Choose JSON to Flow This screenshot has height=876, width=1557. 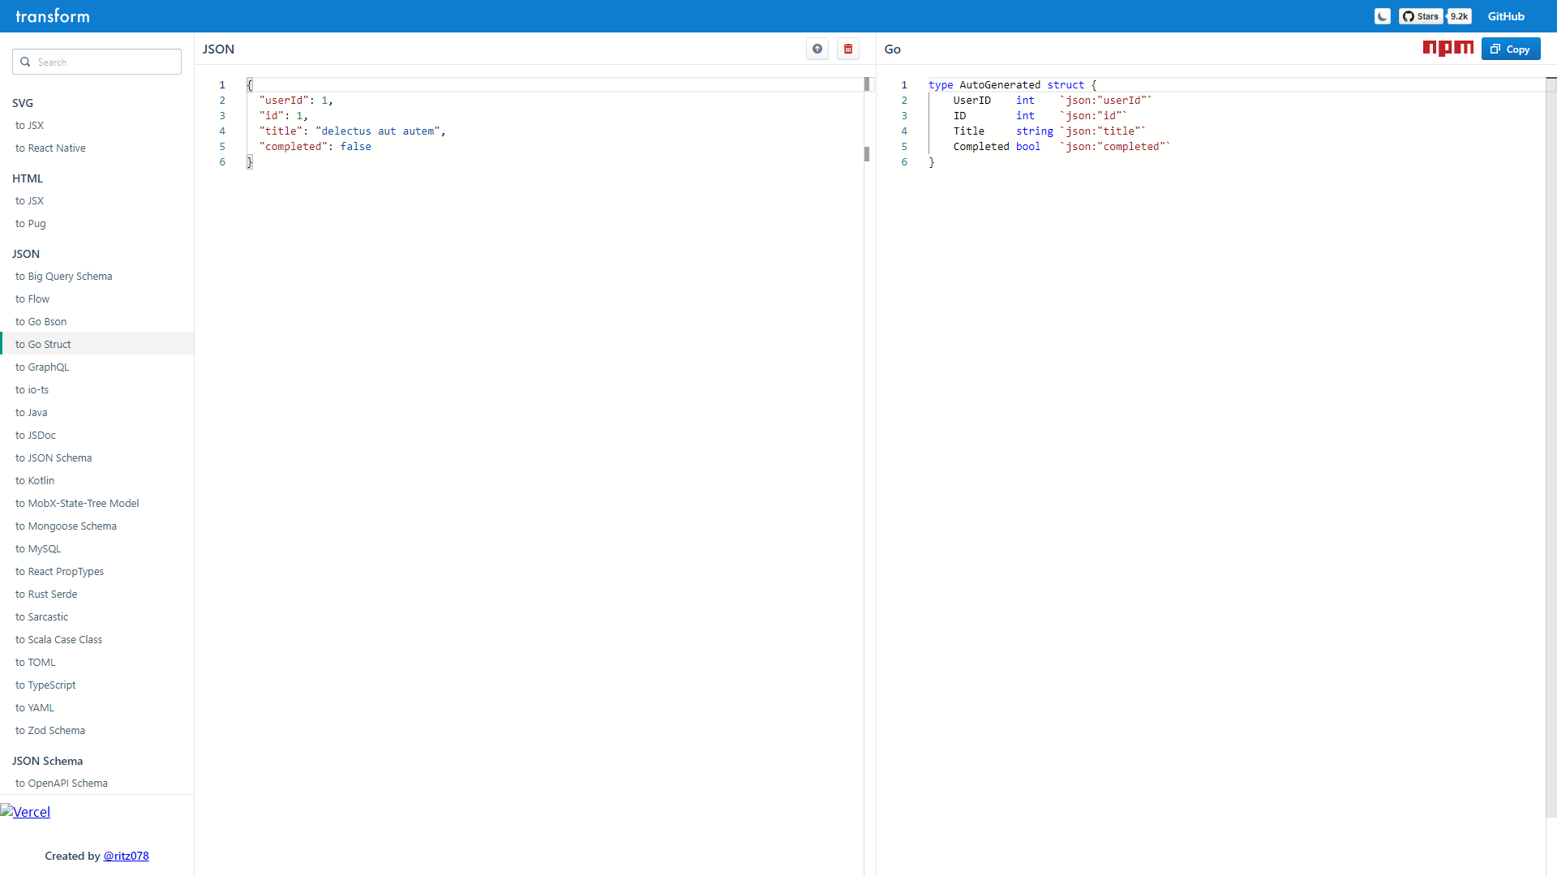97,298
